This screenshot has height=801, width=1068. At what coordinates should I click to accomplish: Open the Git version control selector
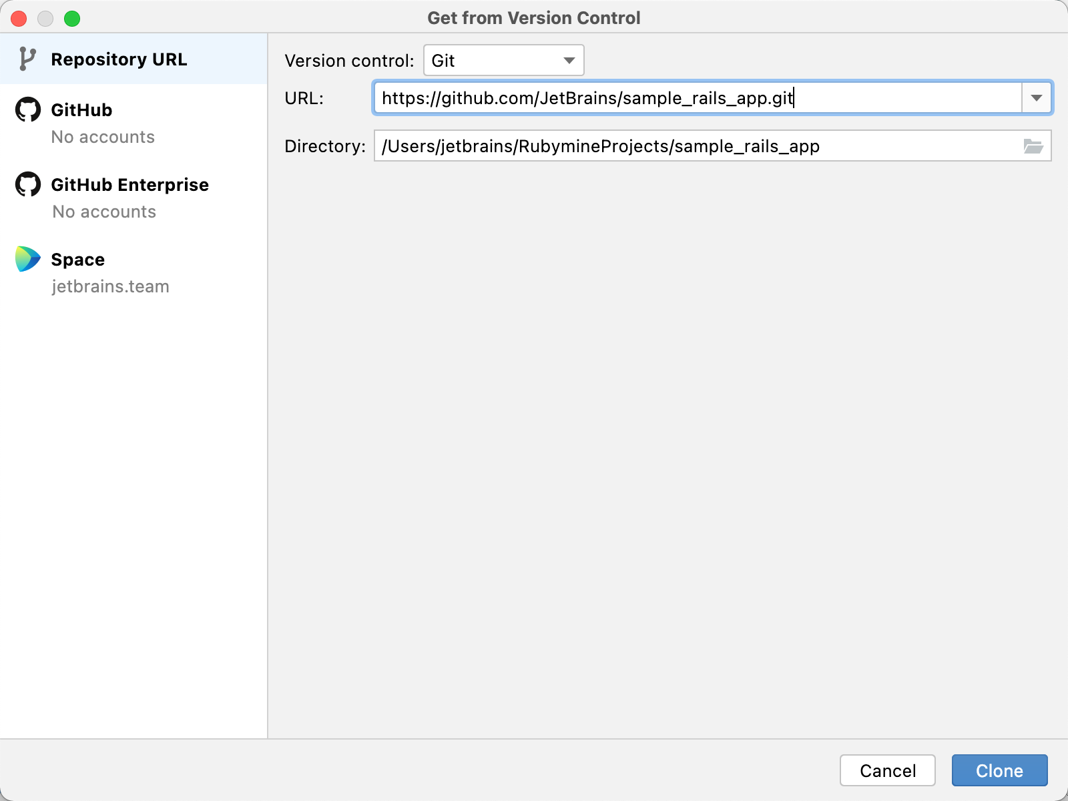(503, 60)
